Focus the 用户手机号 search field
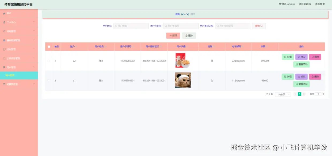Screen dimensions: 332x156 181,26
